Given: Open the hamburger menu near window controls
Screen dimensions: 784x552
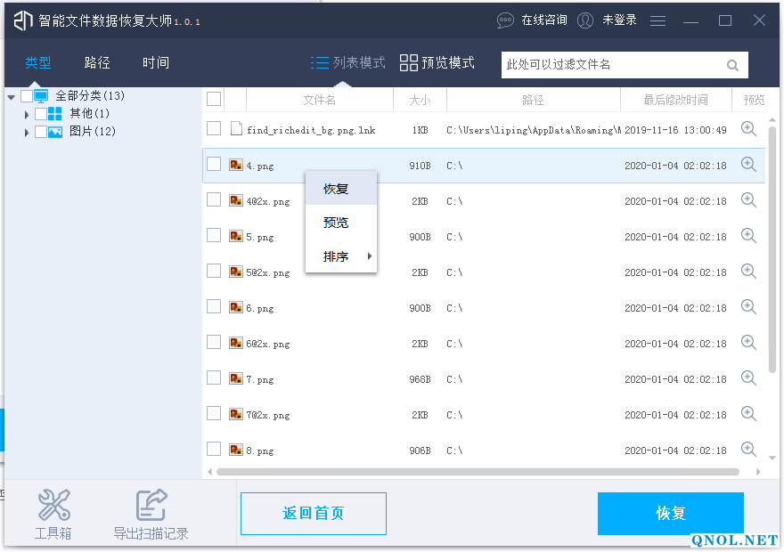Looking at the screenshot, I should [657, 20].
